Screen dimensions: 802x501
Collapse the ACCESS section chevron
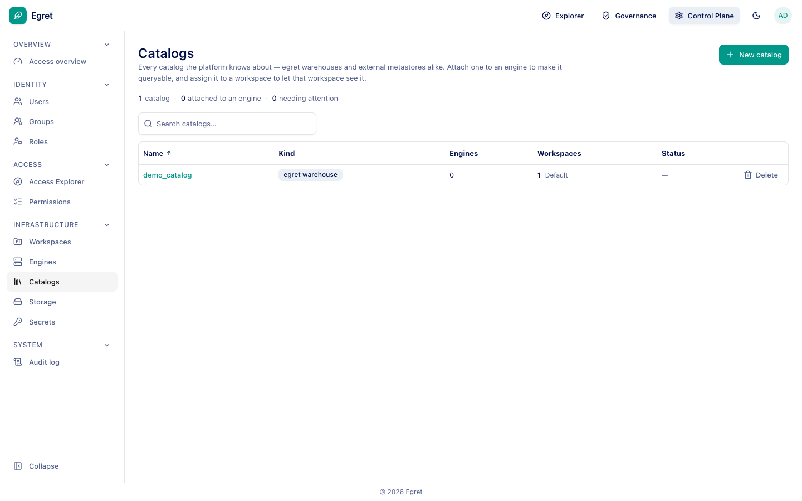point(107,165)
